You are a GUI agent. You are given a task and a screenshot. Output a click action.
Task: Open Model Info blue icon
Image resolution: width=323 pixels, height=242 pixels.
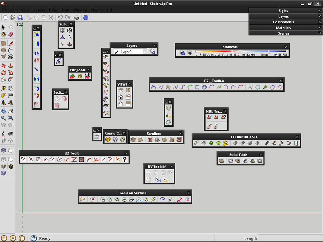coord(86,17)
